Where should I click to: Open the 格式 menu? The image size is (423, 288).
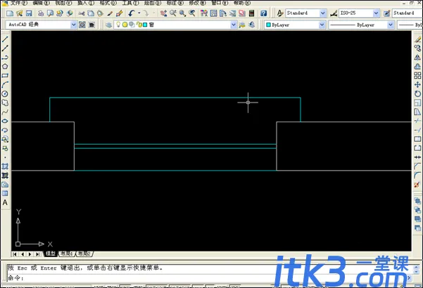pyautogui.click(x=108, y=3)
